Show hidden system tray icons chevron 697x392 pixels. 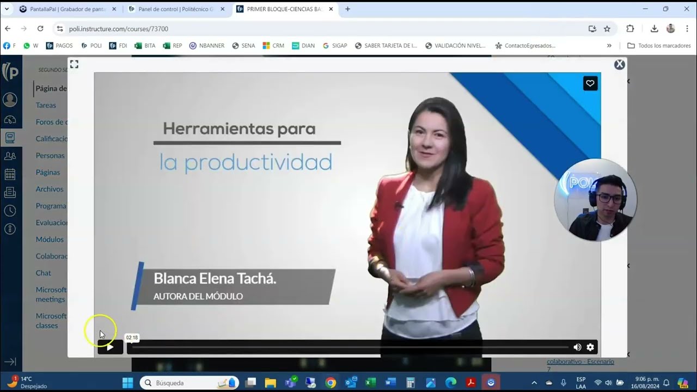click(x=534, y=383)
